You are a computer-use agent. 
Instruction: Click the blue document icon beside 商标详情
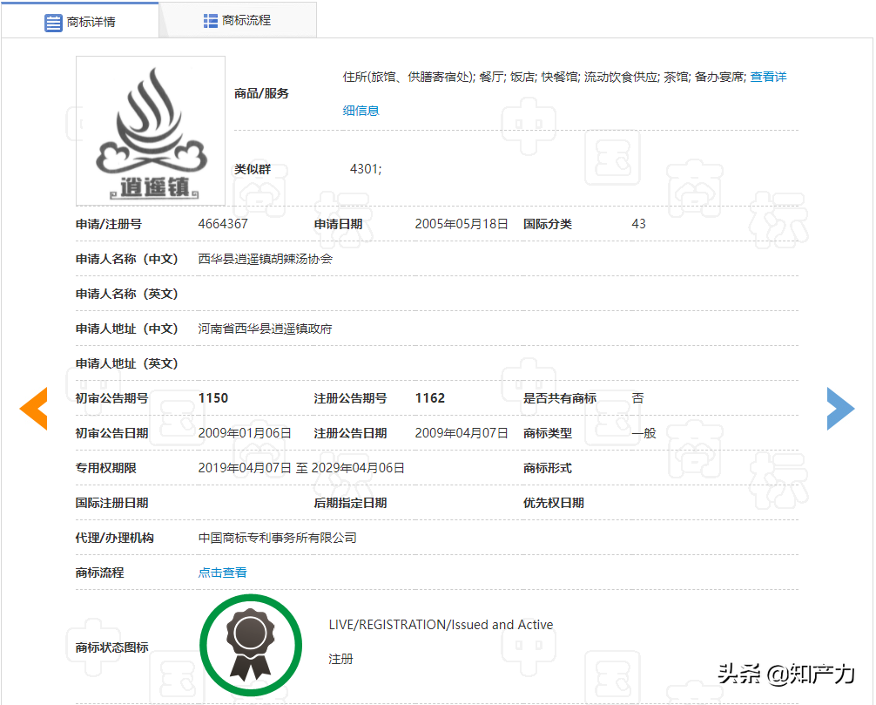tap(53, 23)
